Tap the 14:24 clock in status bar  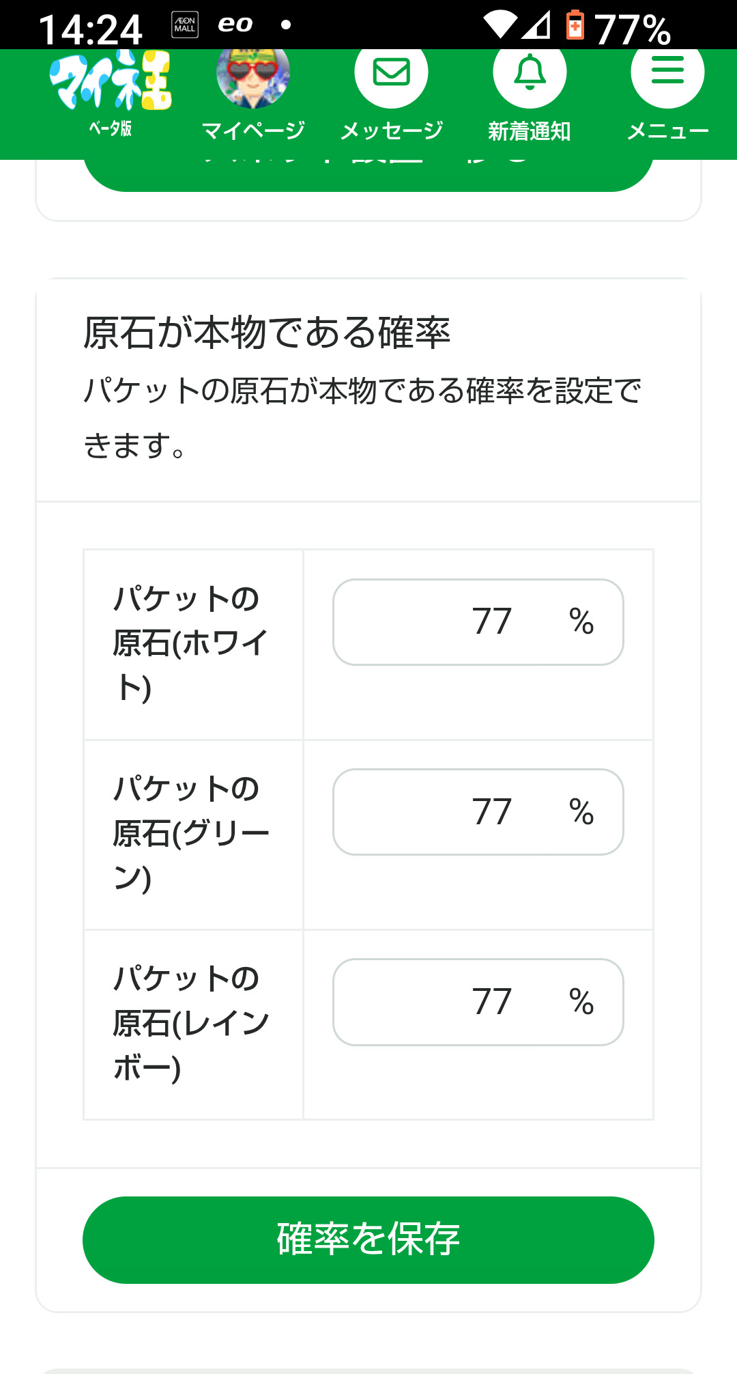(90, 29)
